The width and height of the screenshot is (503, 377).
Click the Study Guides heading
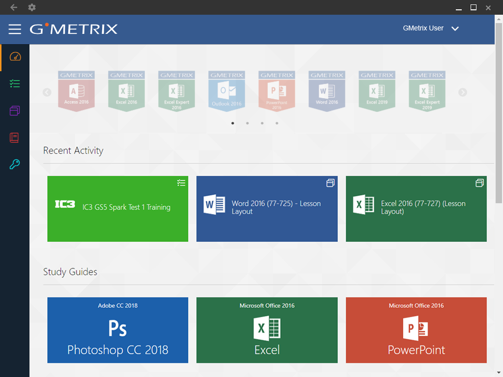(70, 271)
